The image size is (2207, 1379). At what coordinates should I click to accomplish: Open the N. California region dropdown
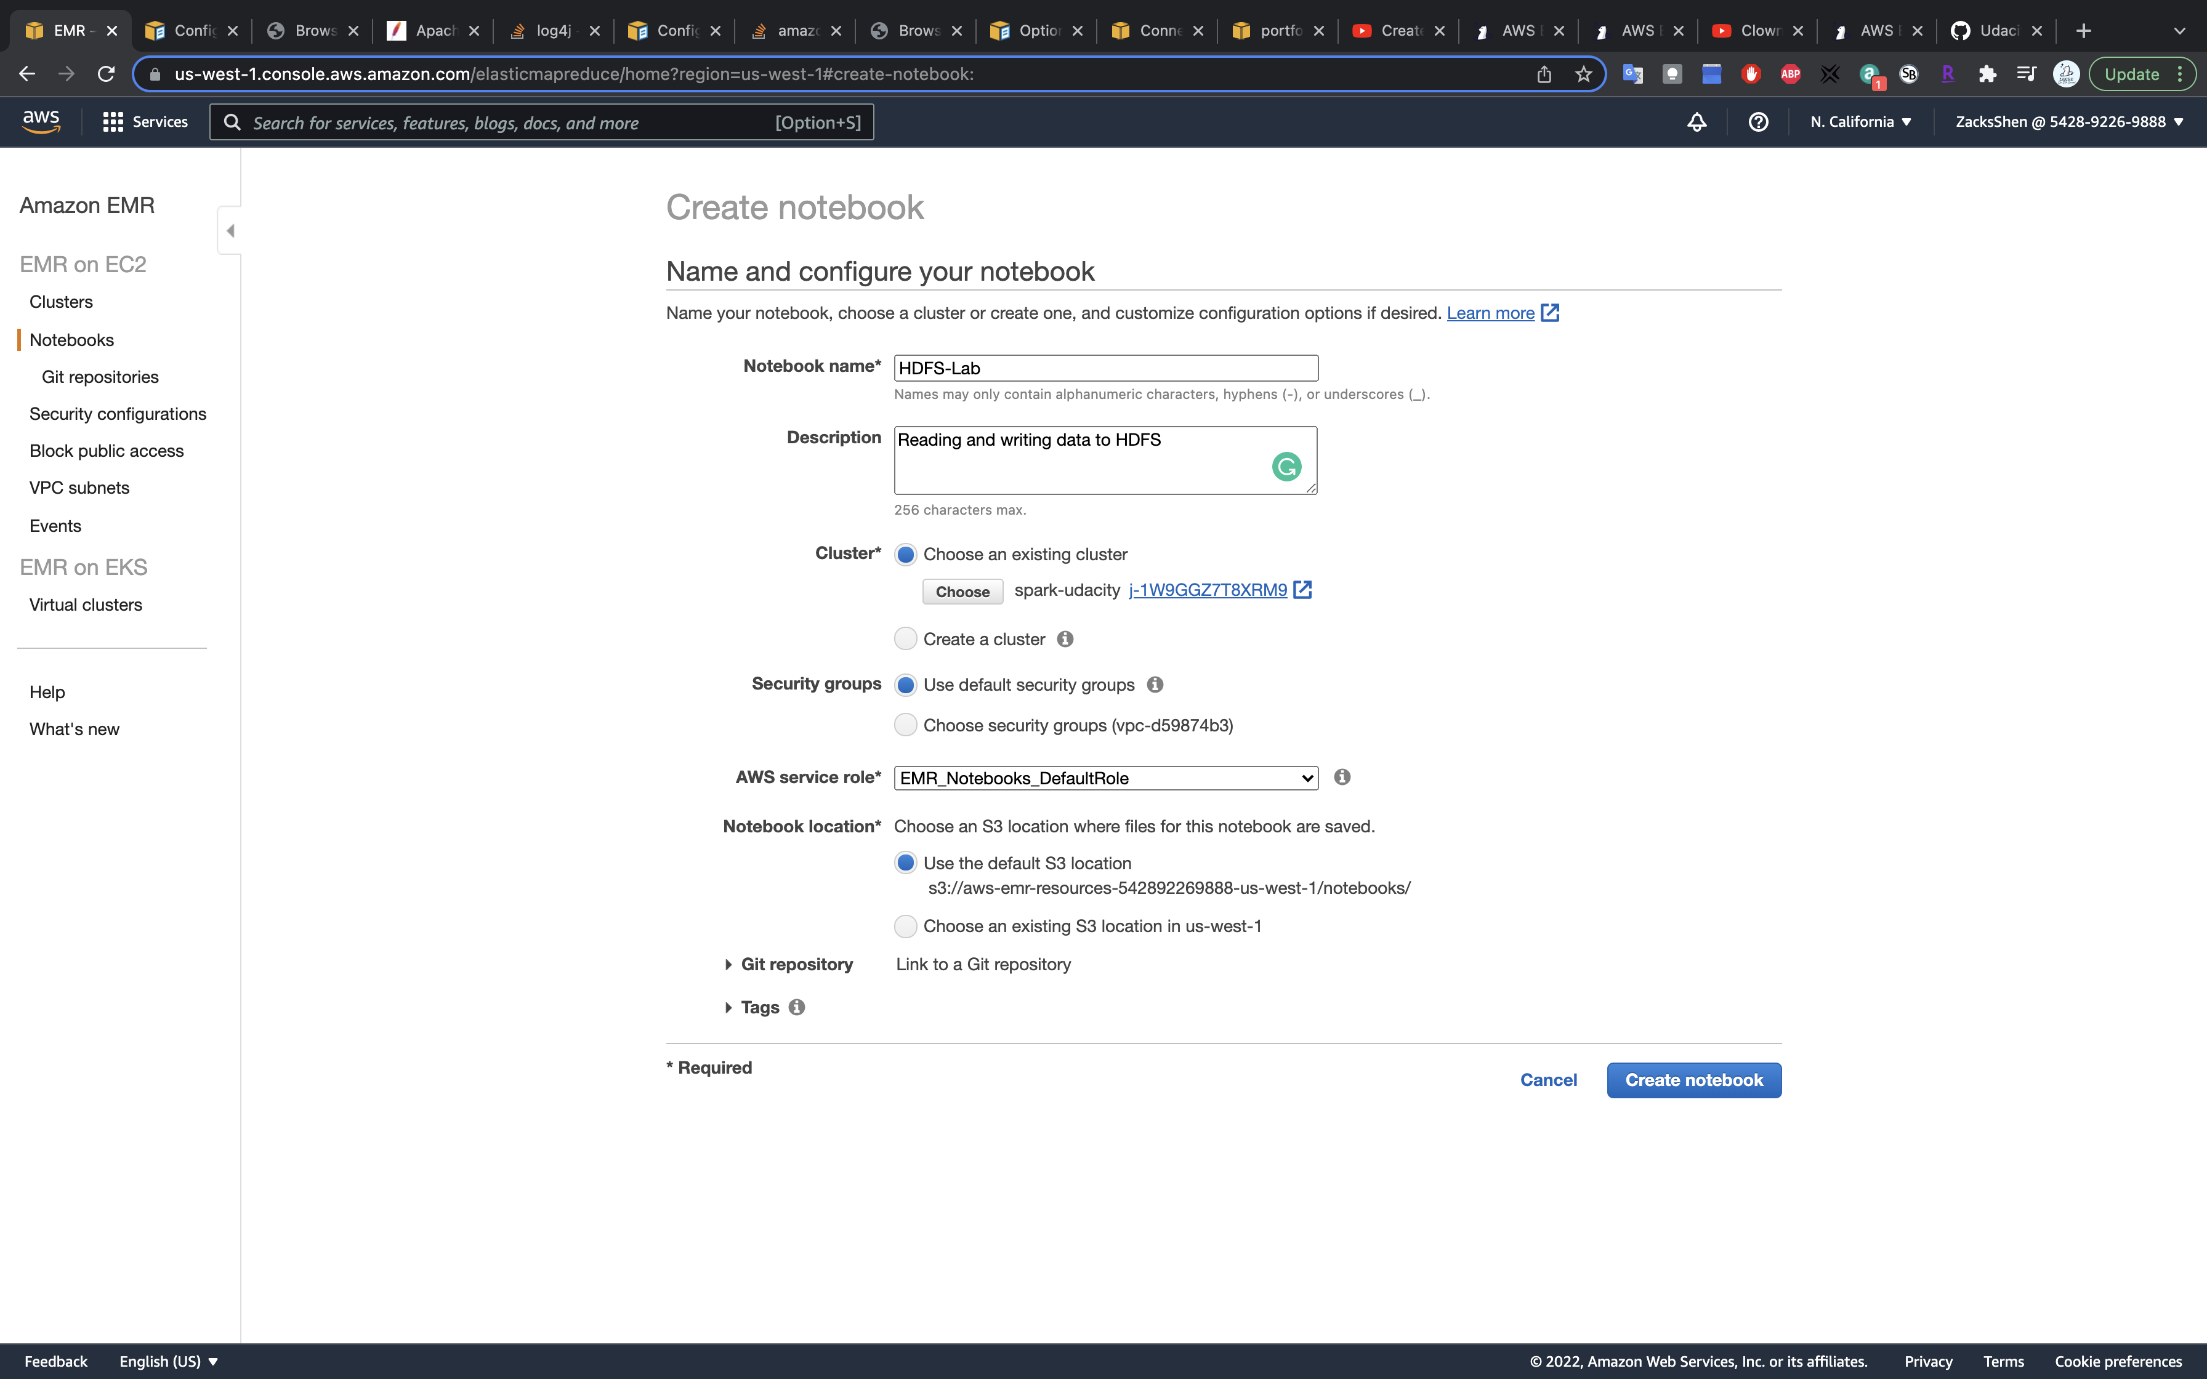[x=1860, y=123]
